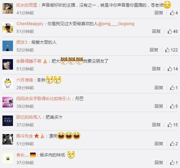Screen dimensions: 180x168
Task: Like 舍长's comment at the bottom
Action: pyautogui.click(x=174, y=163)
